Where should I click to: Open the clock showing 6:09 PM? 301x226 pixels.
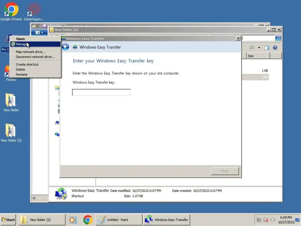click(x=286, y=220)
